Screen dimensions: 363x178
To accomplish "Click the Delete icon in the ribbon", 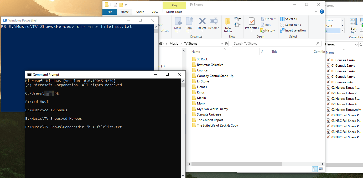I will 202,22.
